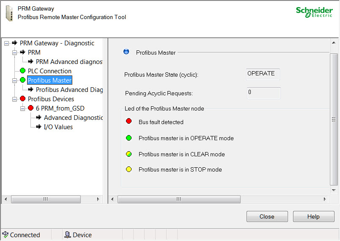Select the PRM tree item
Image resolution: width=340 pixels, height=241 pixels.
(x=34, y=53)
